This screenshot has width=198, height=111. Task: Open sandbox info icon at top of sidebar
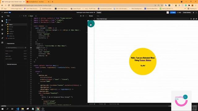pos(2,17)
